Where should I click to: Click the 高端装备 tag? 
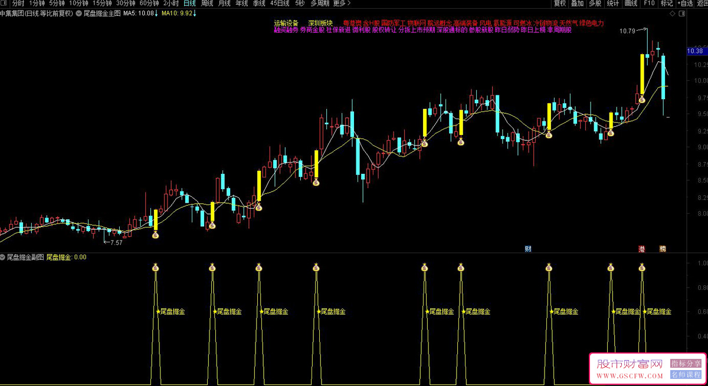pos(466,24)
